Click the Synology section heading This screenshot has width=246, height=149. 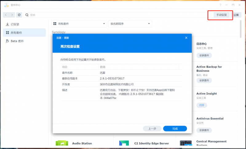point(58,32)
